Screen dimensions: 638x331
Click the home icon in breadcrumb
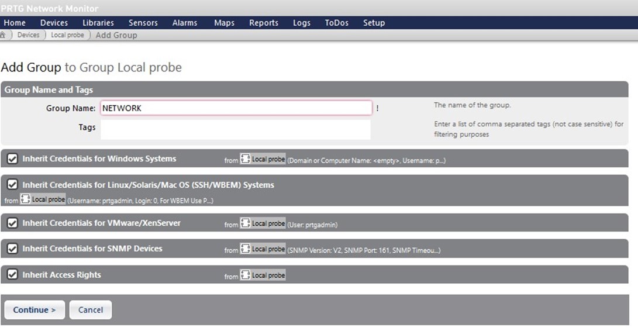tap(3, 35)
